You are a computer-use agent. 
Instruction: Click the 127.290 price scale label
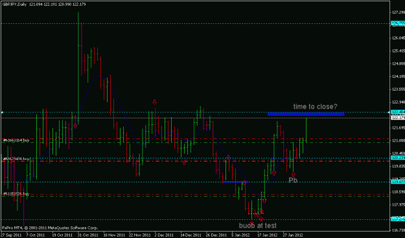pos(399,12)
